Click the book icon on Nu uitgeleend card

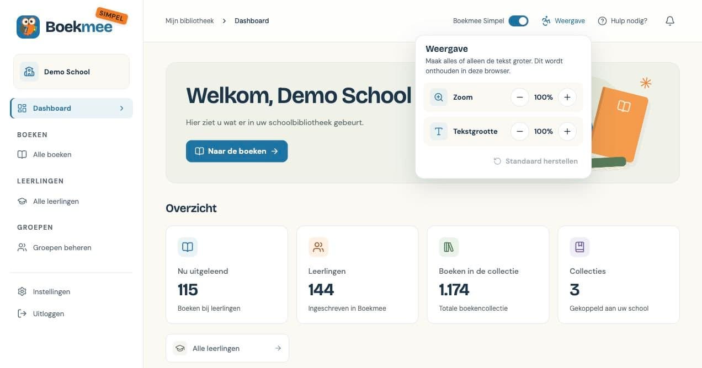[x=188, y=247]
